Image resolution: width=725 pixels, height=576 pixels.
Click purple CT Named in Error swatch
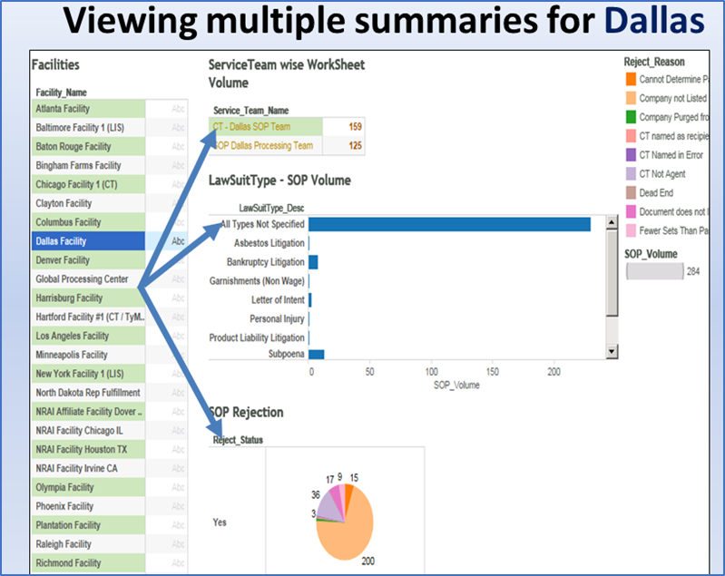(x=630, y=154)
